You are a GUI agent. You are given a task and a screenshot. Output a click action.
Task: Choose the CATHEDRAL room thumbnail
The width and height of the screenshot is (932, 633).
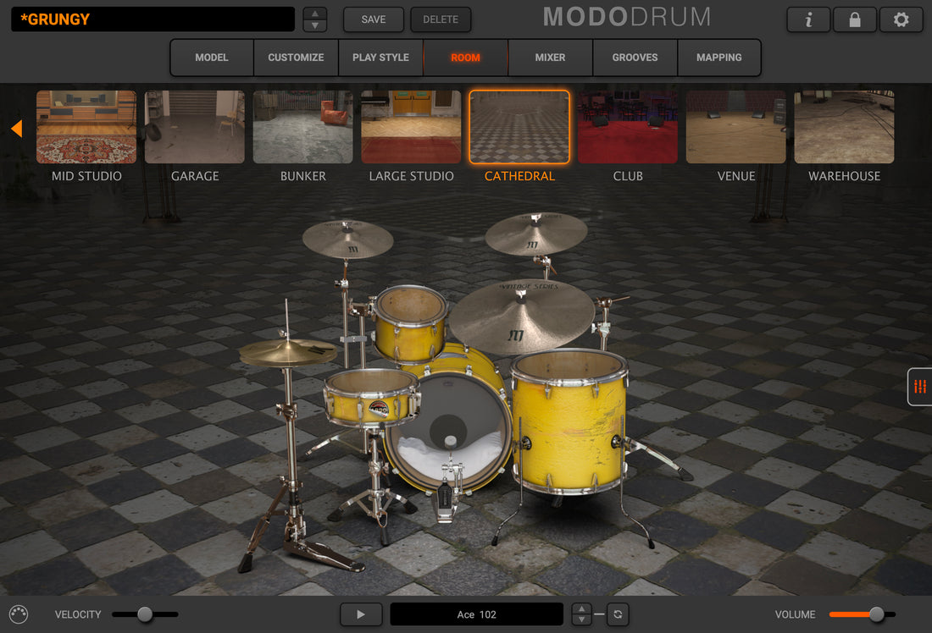tap(519, 127)
